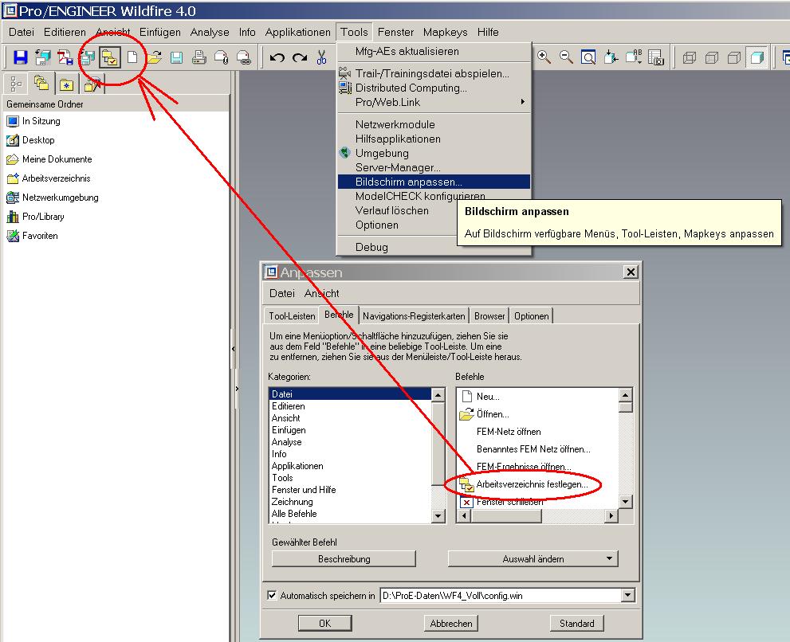Click the Zoom In magnifier icon
This screenshot has width=790, height=642.
click(544, 57)
